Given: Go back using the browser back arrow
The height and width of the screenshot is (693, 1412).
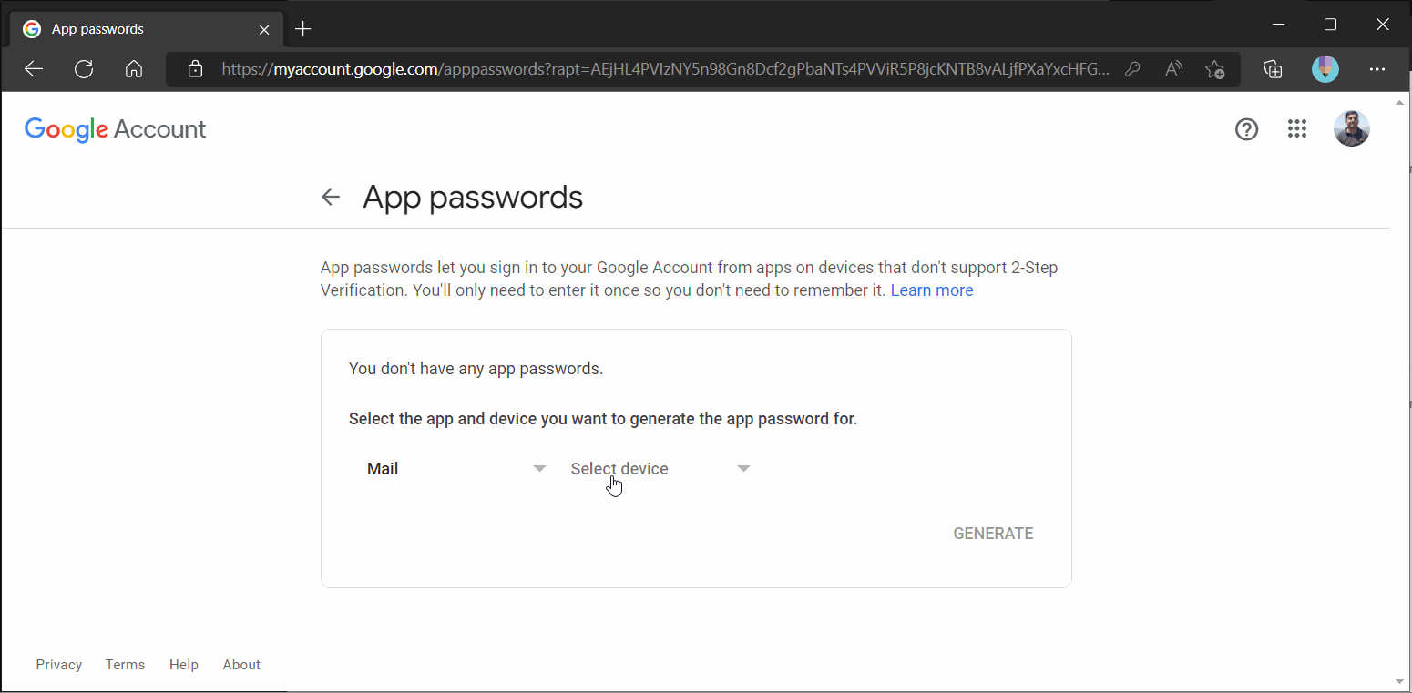Looking at the screenshot, I should [34, 69].
